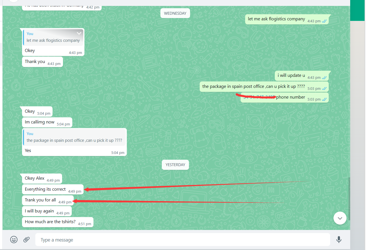The image size is (366, 250).
Task: Click read ticks on "i will update u"
Action: [324, 78]
